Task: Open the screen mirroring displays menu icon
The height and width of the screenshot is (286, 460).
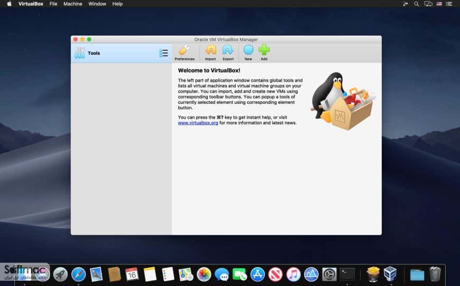Action: coord(428,4)
